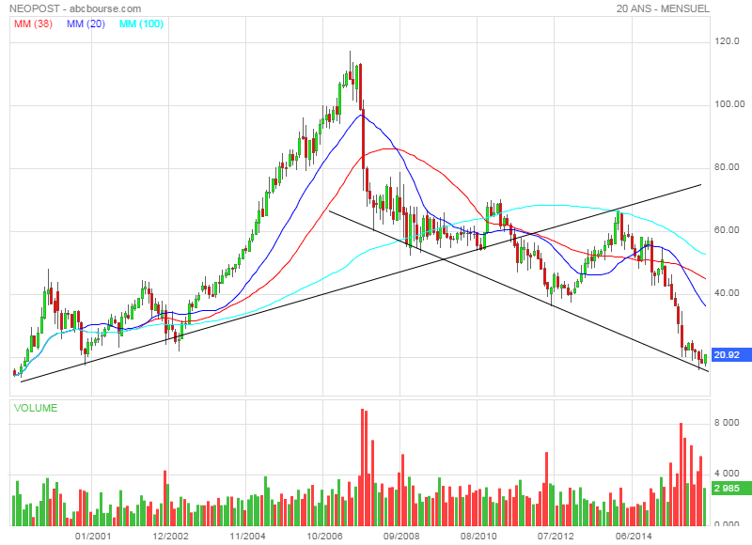
Task: Click the green 2 985 current volume tag
Action: point(731,489)
